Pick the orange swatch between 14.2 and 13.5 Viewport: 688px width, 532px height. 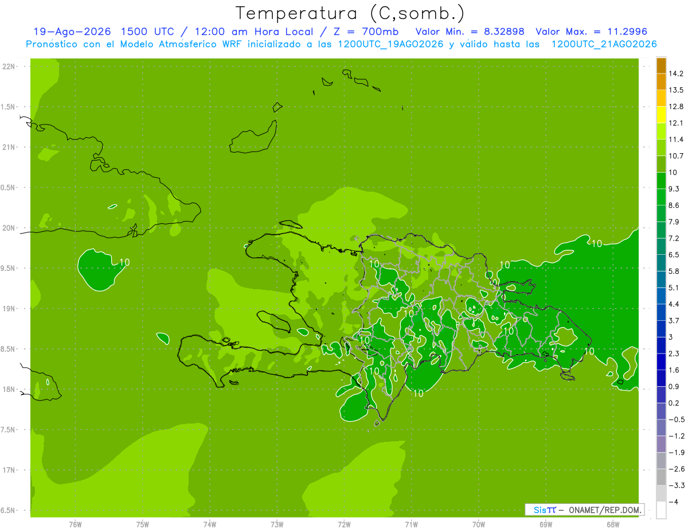point(661,81)
